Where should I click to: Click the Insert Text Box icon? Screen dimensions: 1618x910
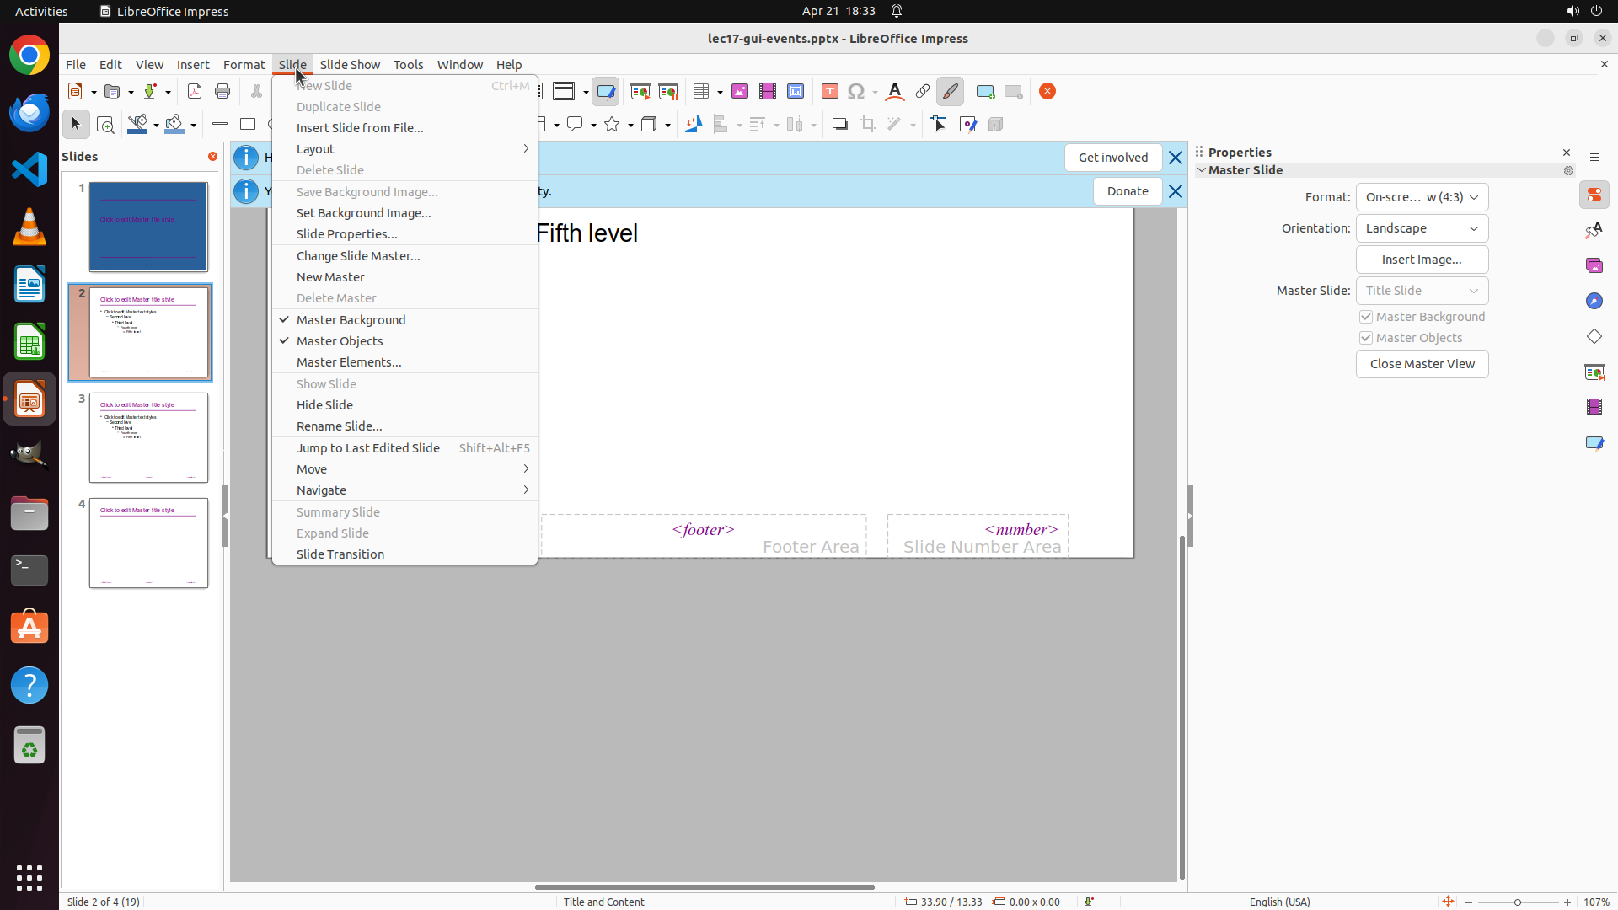[830, 92]
